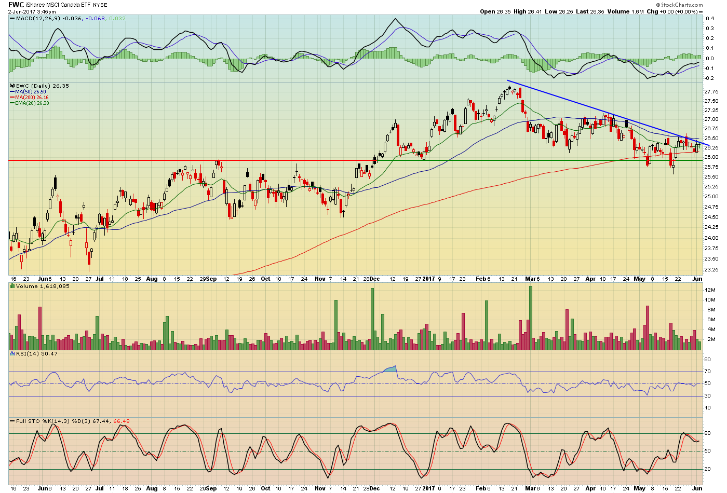Image resolution: width=727 pixels, height=493 pixels.
Task: Click the 23.25 price axis label
Action: [x=711, y=270]
